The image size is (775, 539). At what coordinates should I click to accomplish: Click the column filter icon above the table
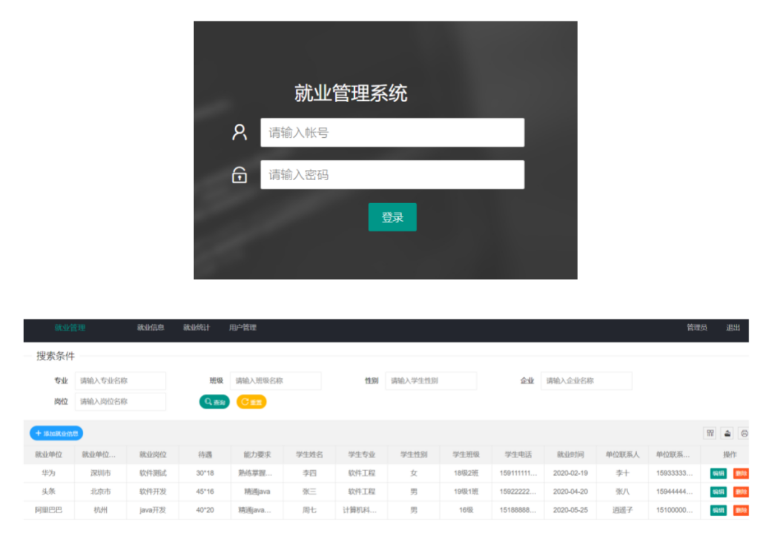click(x=710, y=433)
